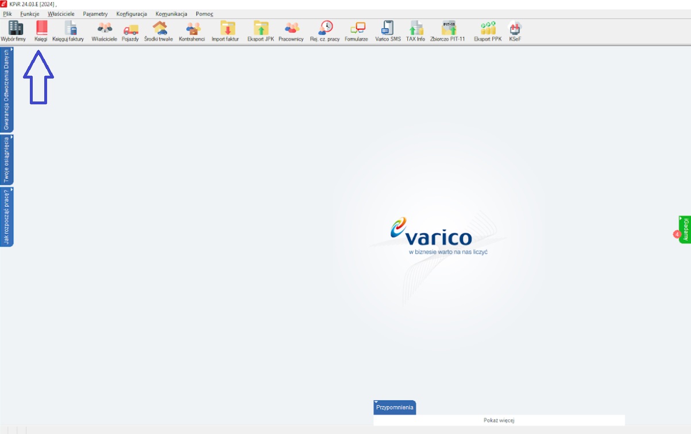
Task: Expand Gwarancja Odtworzenia Danych side tab
Action: click(6, 89)
